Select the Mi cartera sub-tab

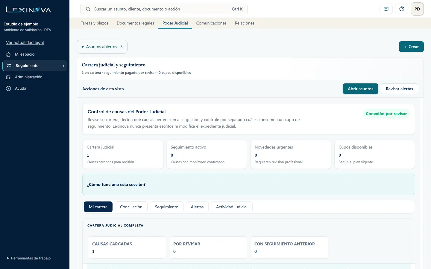point(98,207)
